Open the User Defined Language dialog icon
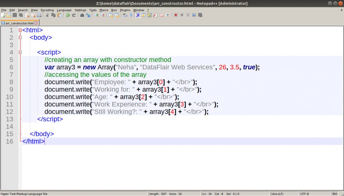 click(x=143, y=15)
